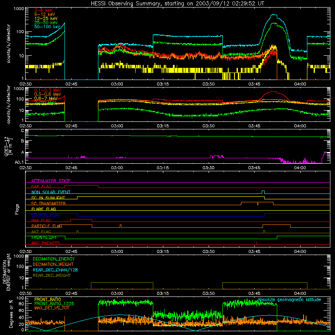Click the GOES-12 axis label
335x335 pixels.
tap(8, 146)
